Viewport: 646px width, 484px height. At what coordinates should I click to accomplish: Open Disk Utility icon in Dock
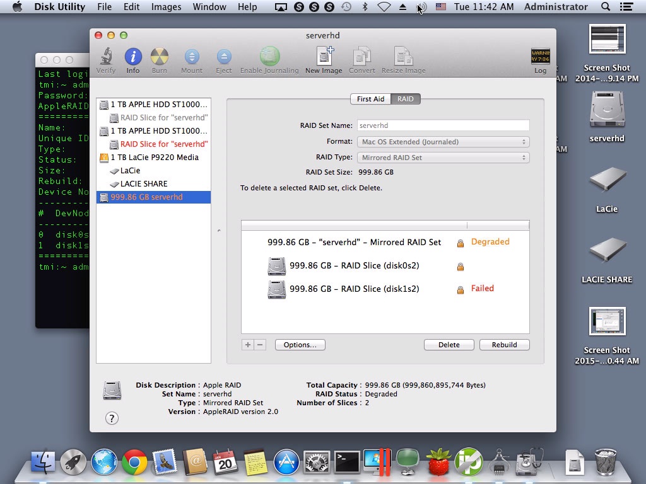pos(529,462)
